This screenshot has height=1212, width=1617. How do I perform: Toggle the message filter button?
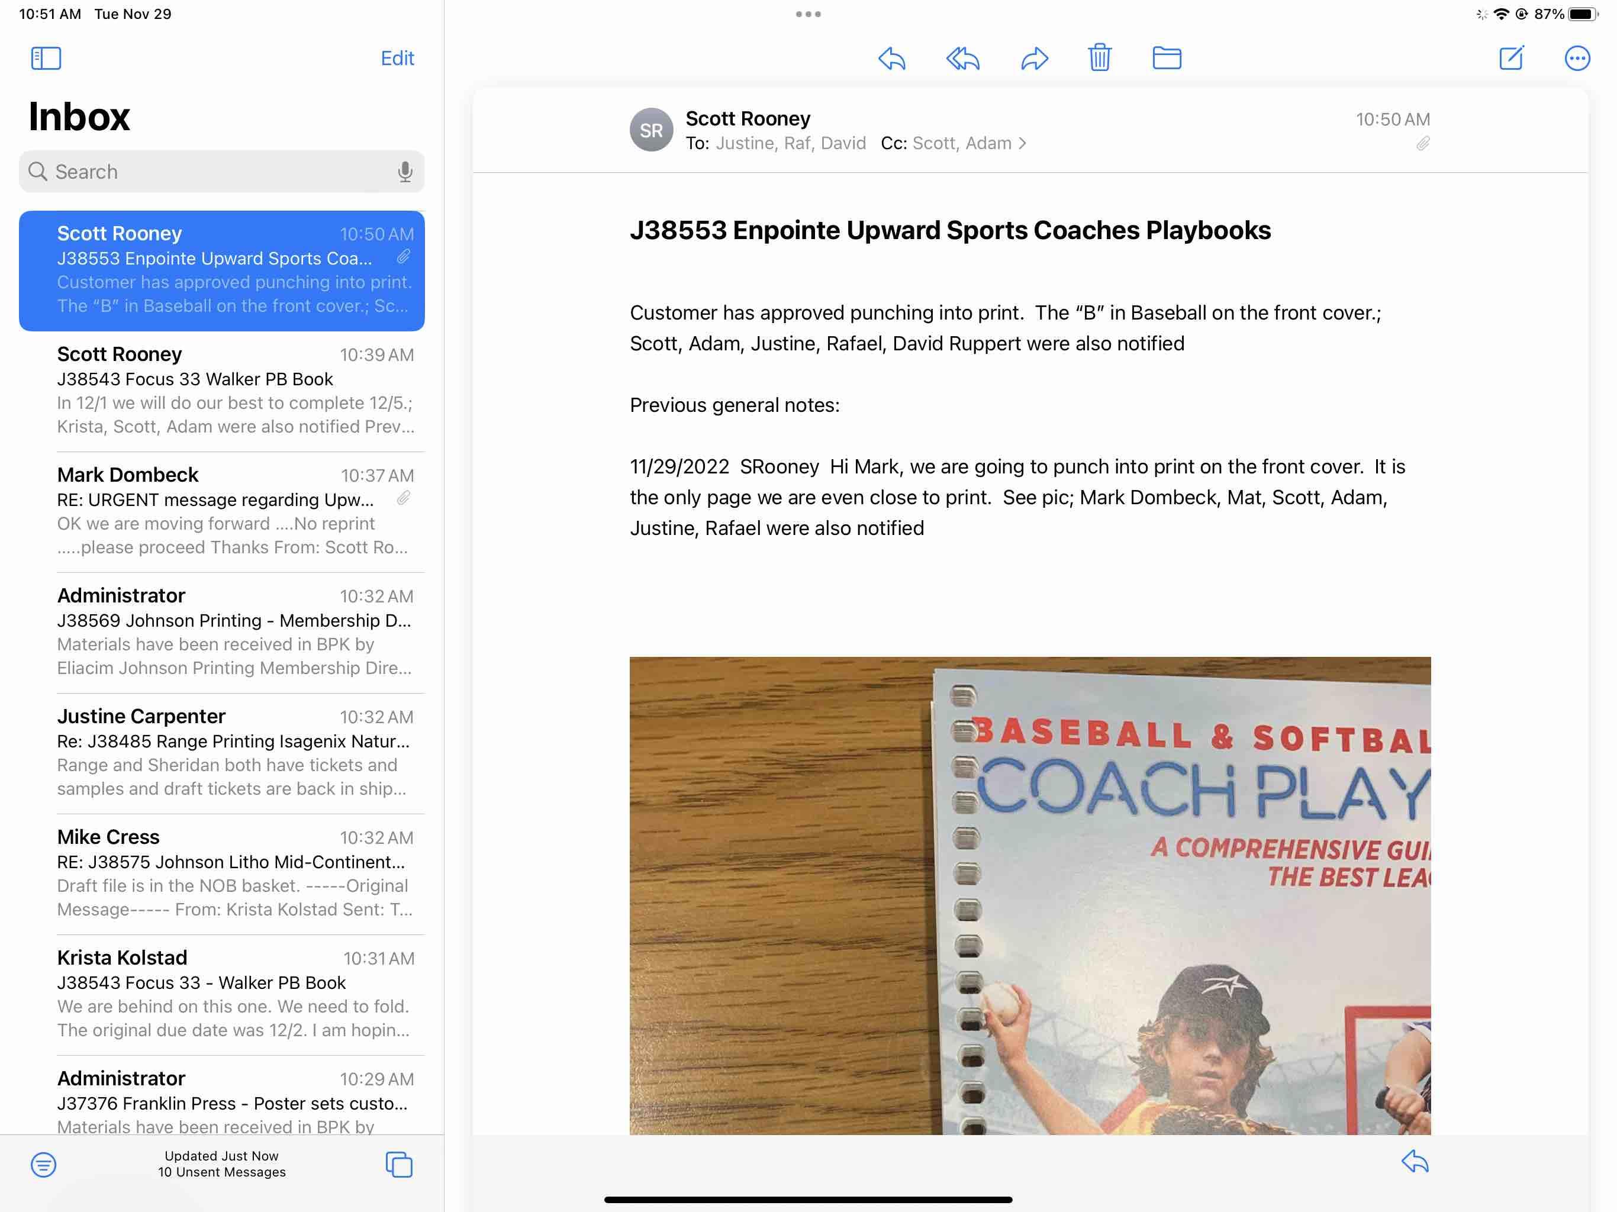pos(44,1163)
